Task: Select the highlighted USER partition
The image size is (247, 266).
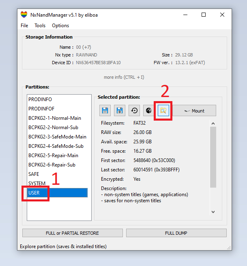Action: tap(57, 193)
